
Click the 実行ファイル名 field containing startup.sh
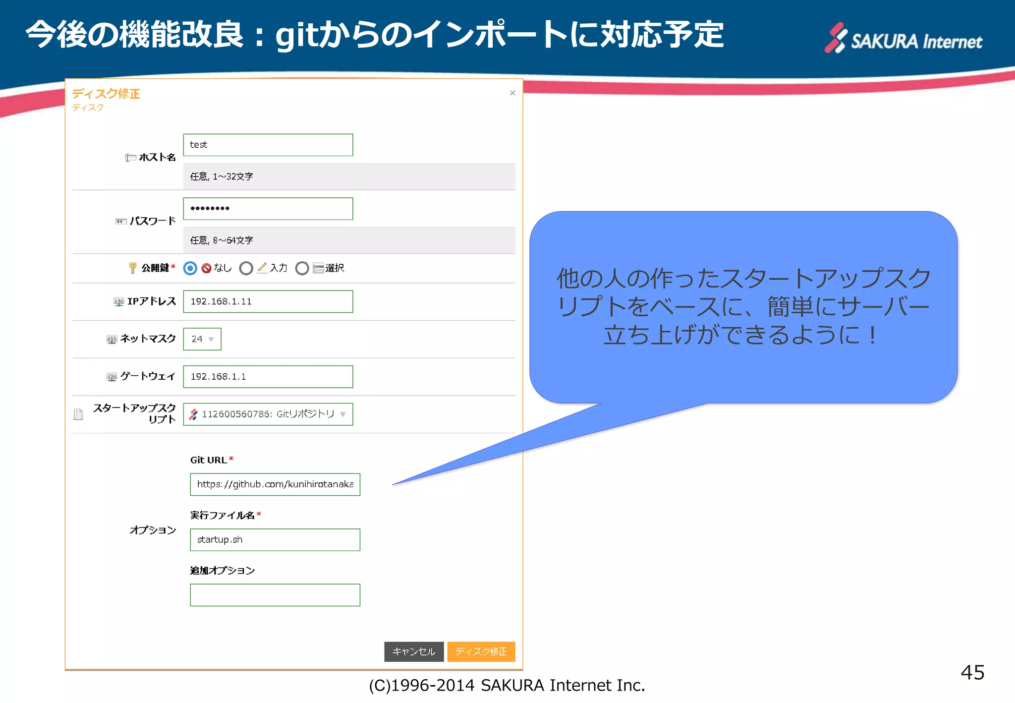(x=275, y=540)
